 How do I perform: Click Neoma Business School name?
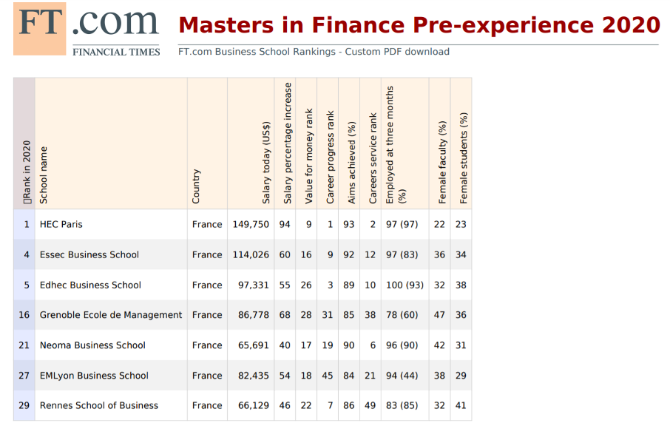point(92,345)
